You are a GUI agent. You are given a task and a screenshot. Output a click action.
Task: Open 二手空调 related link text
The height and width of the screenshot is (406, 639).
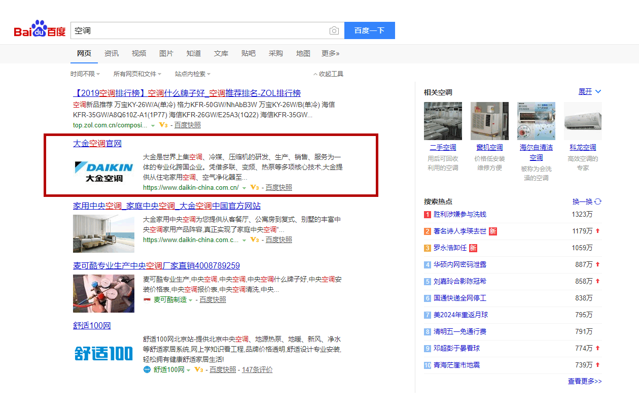point(443,148)
